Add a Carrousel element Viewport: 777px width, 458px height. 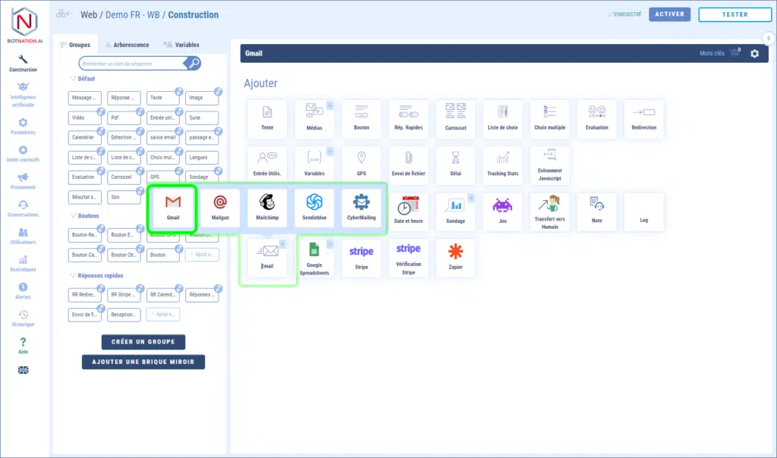tap(455, 118)
